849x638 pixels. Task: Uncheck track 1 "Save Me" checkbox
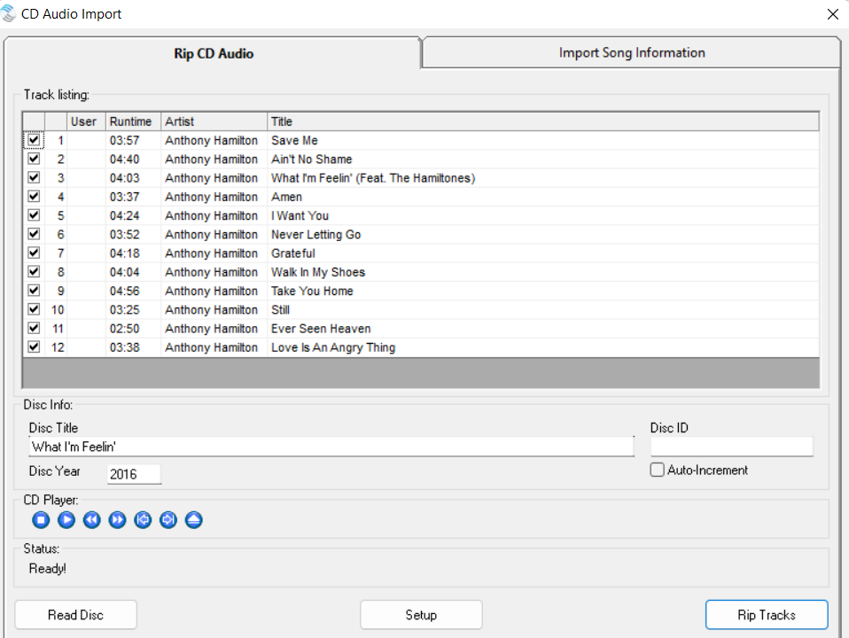[34, 140]
